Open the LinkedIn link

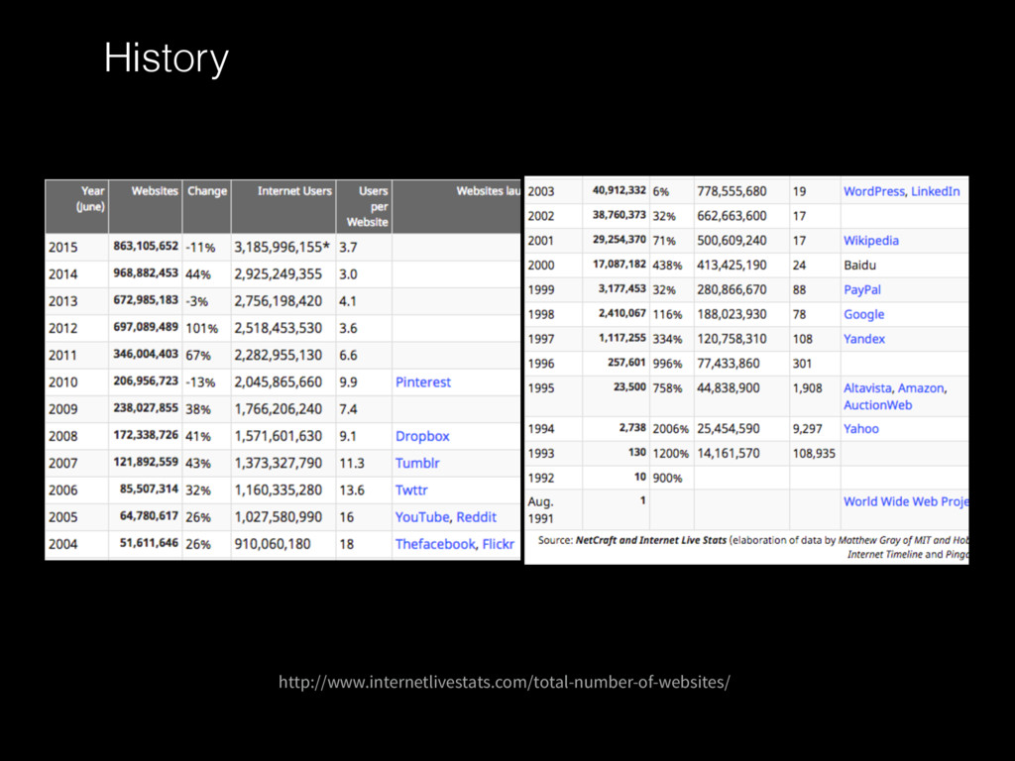pos(936,191)
